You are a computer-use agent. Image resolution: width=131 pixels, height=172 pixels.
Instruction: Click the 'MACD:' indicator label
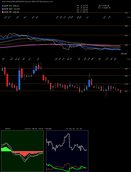click(8, 129)
